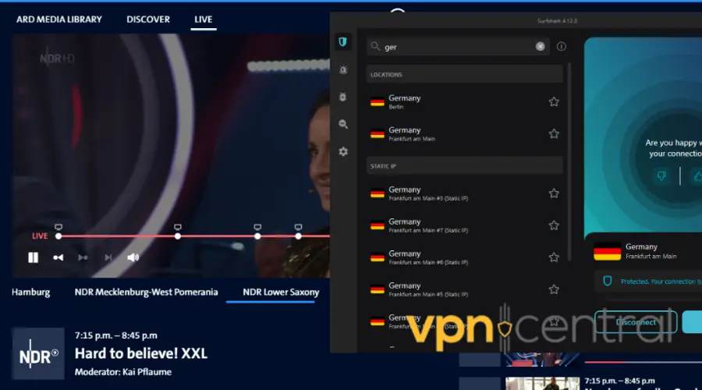The width and height of the screenshot is (702, 390).
Task: Star the Frankfurt am Main #7 static IP
Action: point(554,225)
